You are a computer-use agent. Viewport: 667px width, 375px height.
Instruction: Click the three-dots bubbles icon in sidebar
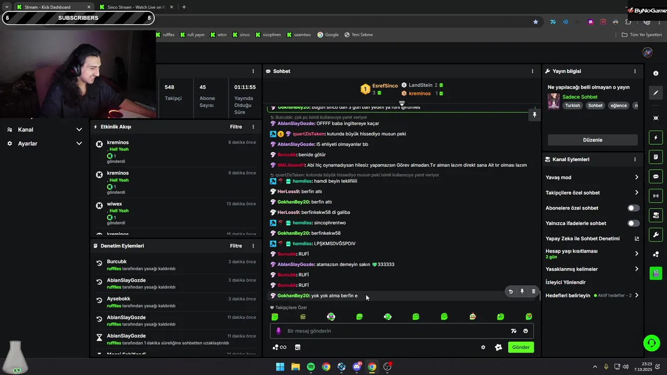(656, 254)
